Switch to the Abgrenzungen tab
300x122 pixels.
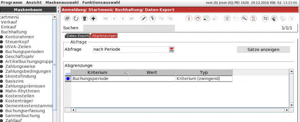(x=104, y=36)
